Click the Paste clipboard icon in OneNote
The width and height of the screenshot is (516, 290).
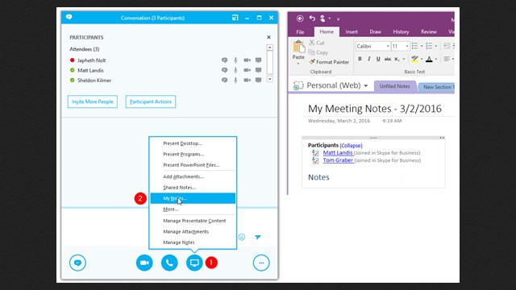299,47
